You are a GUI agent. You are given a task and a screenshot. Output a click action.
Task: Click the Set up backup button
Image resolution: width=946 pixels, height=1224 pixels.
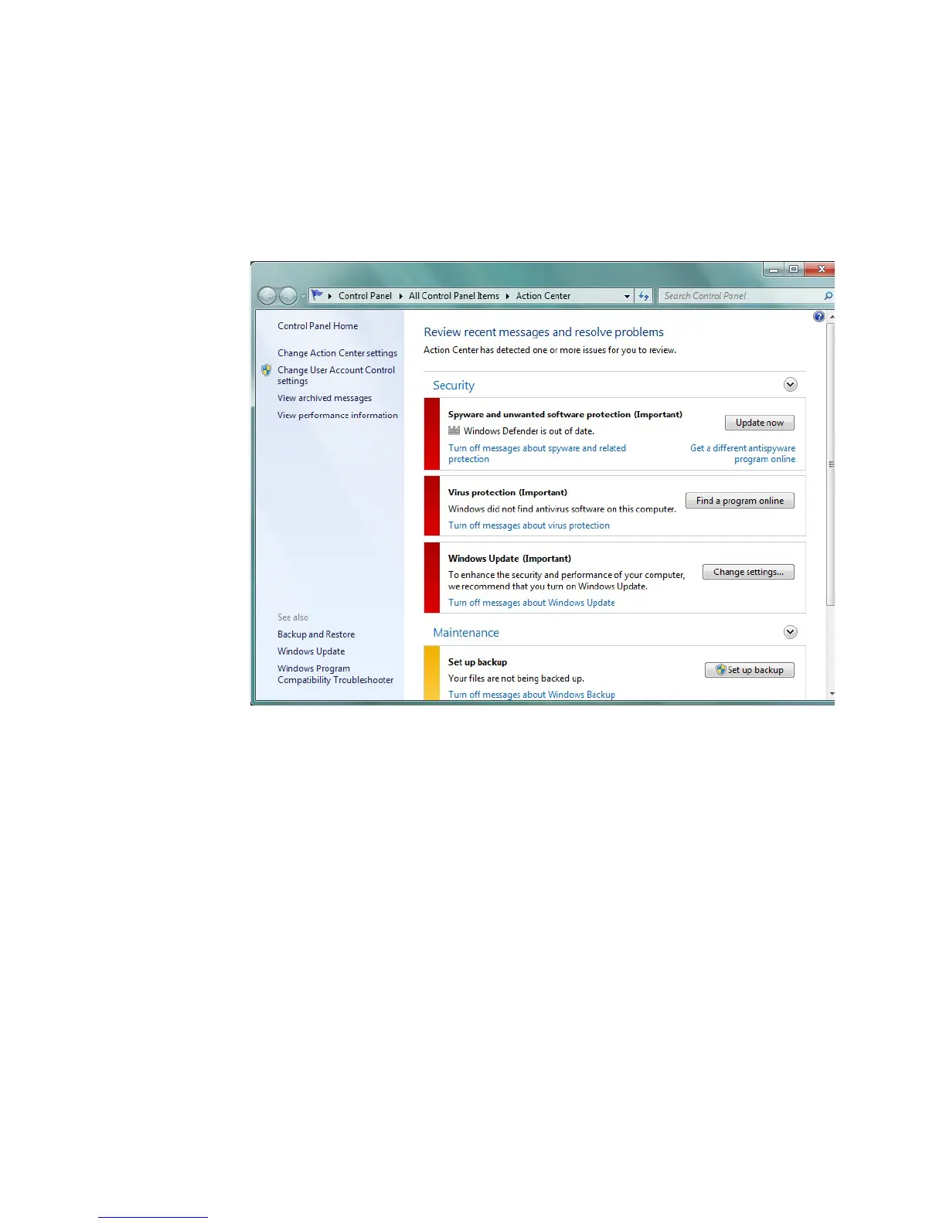click(x=750, y=670)
